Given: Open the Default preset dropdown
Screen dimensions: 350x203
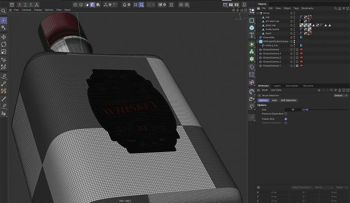Looking at the screenshot, I should pos(341,96).
